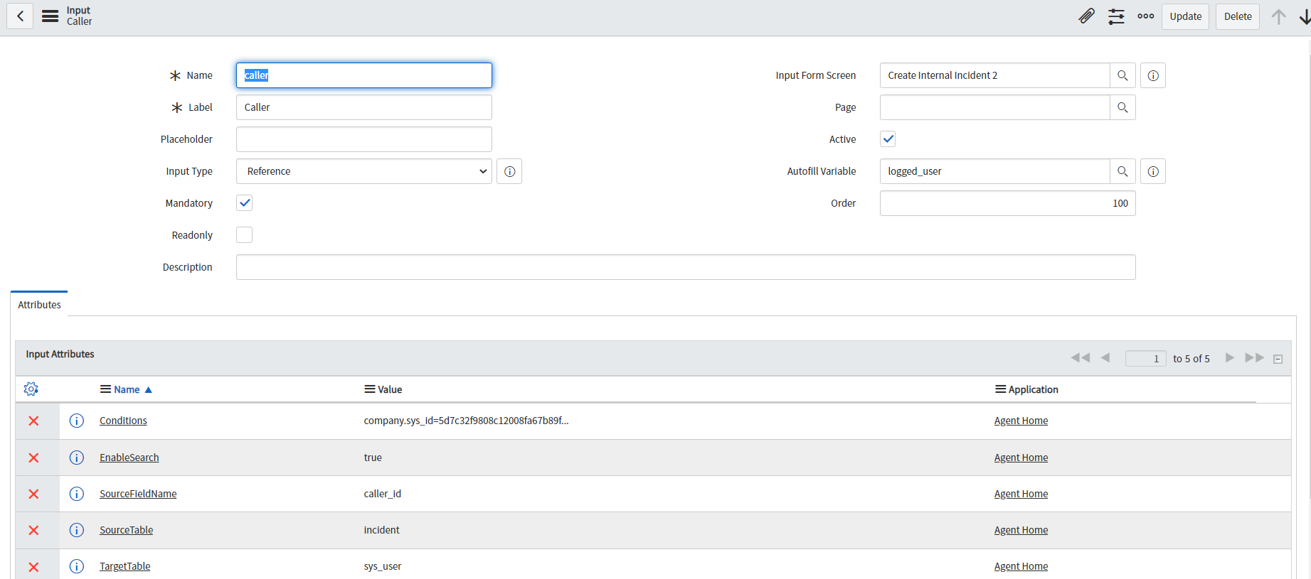Open Application column options menu
Image resolution: width=1311 pixels, height=579 pixels.
[1000, 389]
